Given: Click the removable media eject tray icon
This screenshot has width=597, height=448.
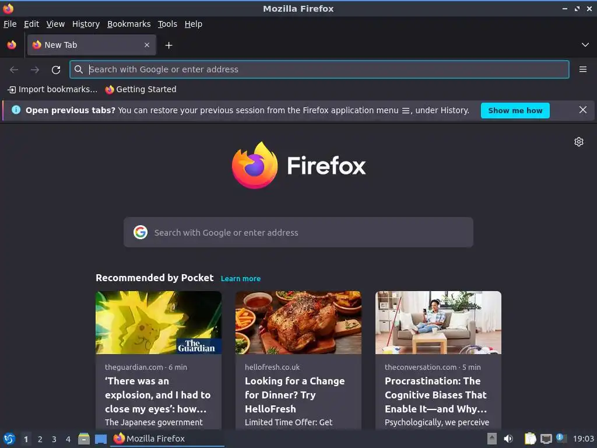Looking at the screenshot, I should [x=491, y=439].
